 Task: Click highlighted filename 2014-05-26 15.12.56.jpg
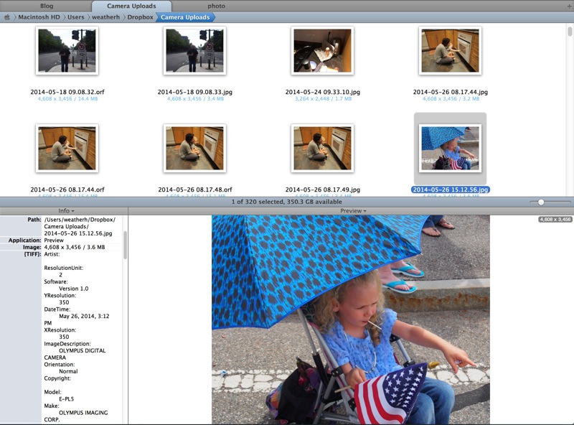click(x=451, y=190)
